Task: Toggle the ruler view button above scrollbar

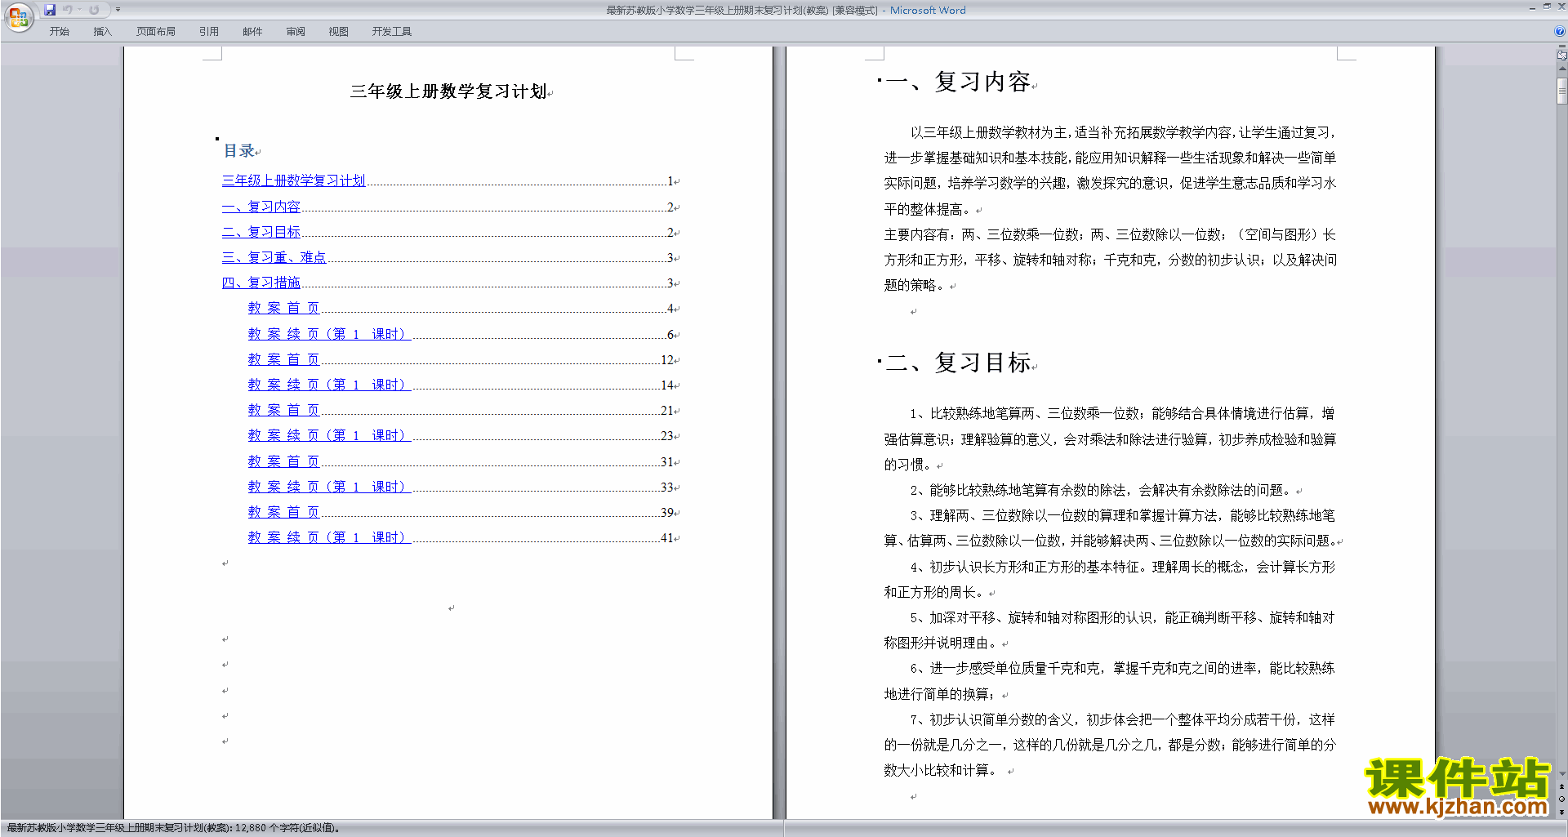Action: (x=1561, y=56)
